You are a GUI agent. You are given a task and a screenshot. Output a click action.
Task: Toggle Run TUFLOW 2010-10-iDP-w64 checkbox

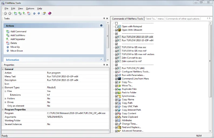pos(116,40)
